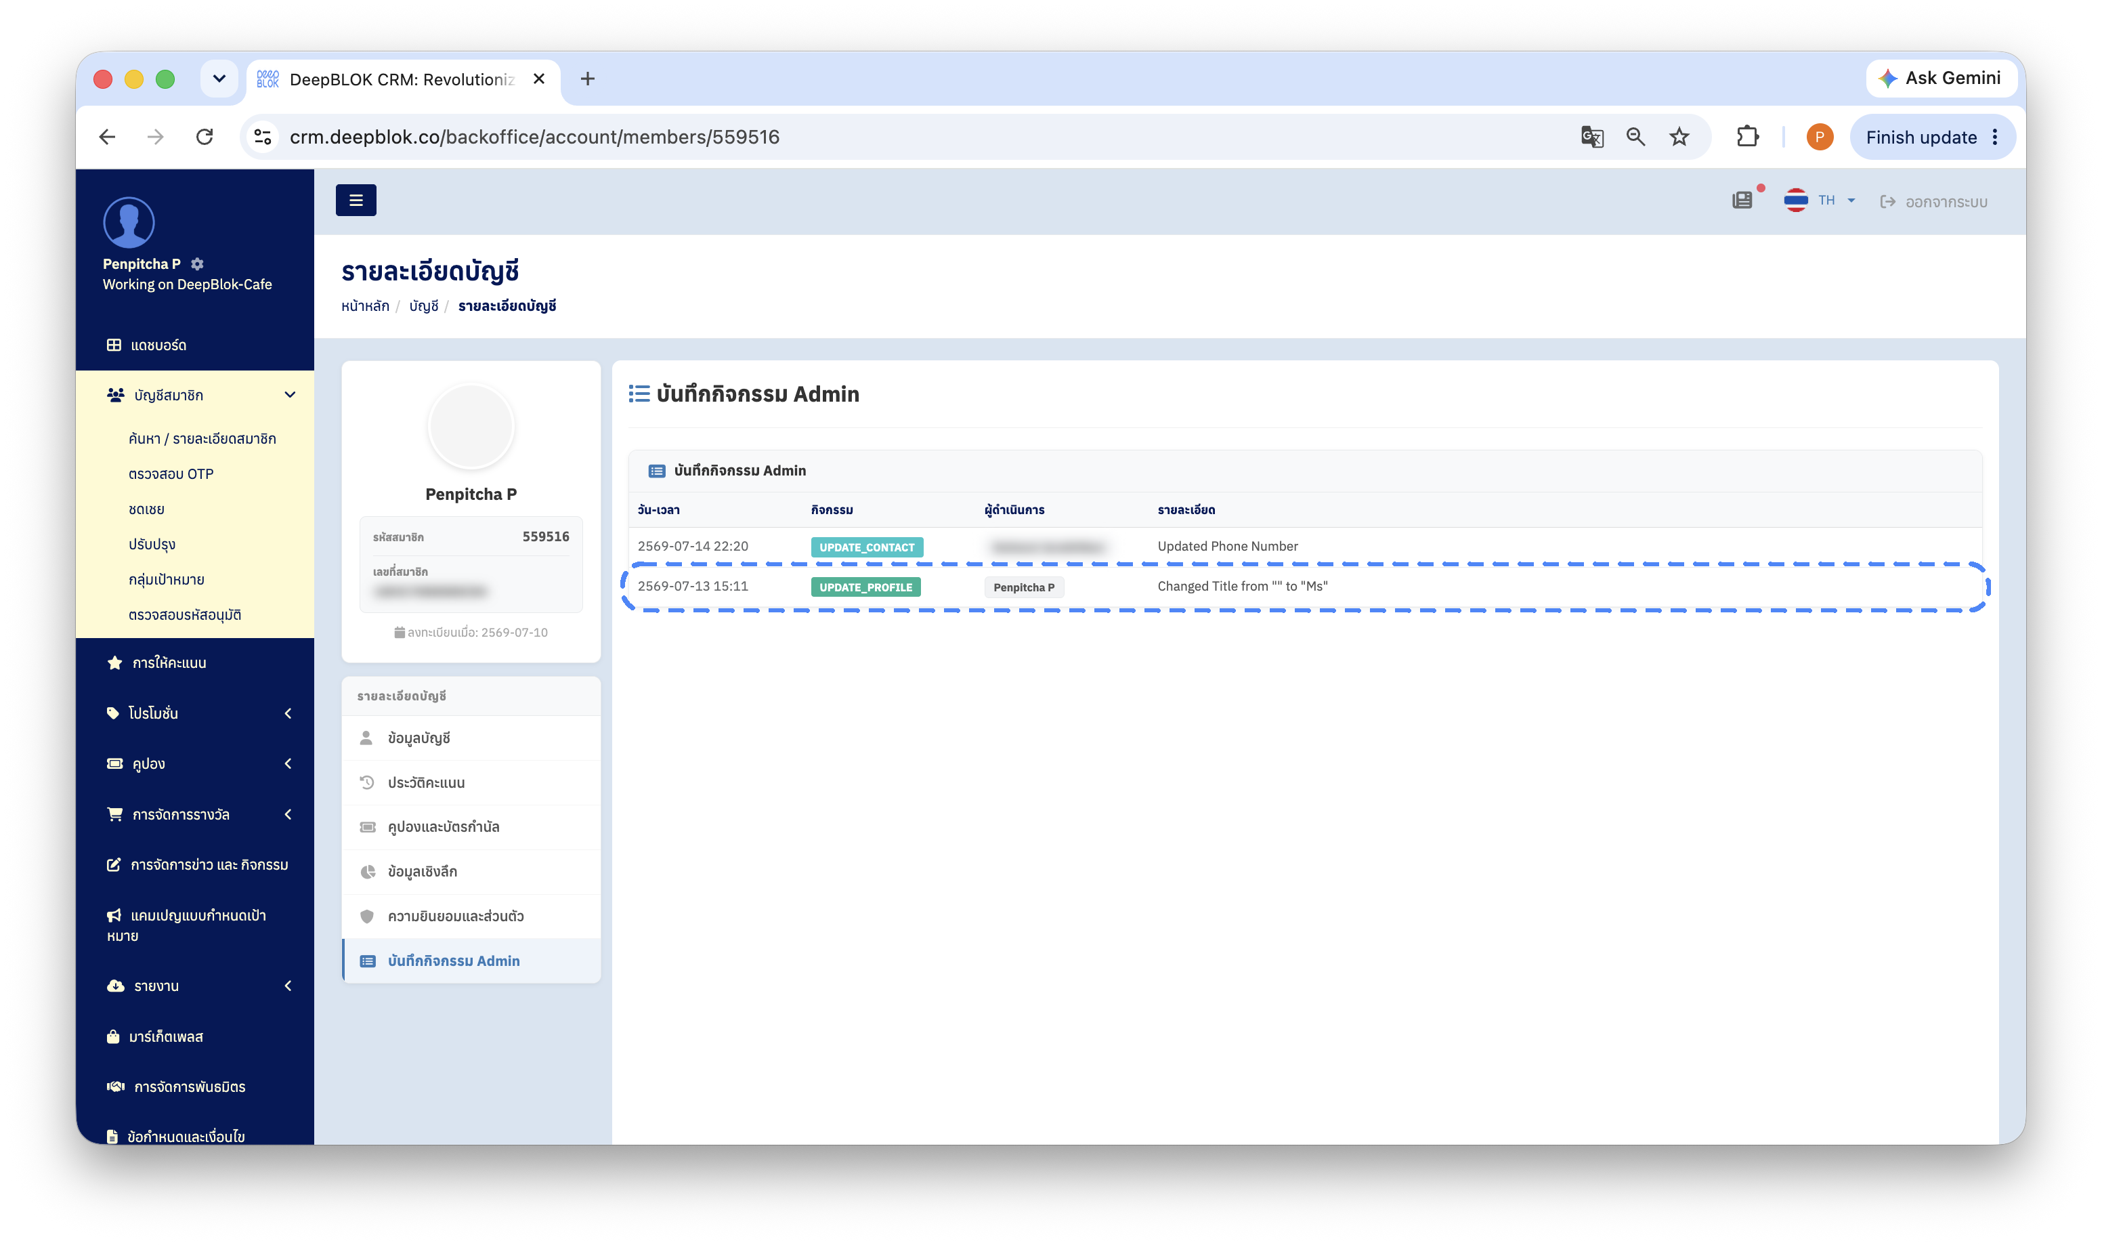Open ตรวจสอบรหัสอนุมัติ submenu item

(x=184, y=615)
